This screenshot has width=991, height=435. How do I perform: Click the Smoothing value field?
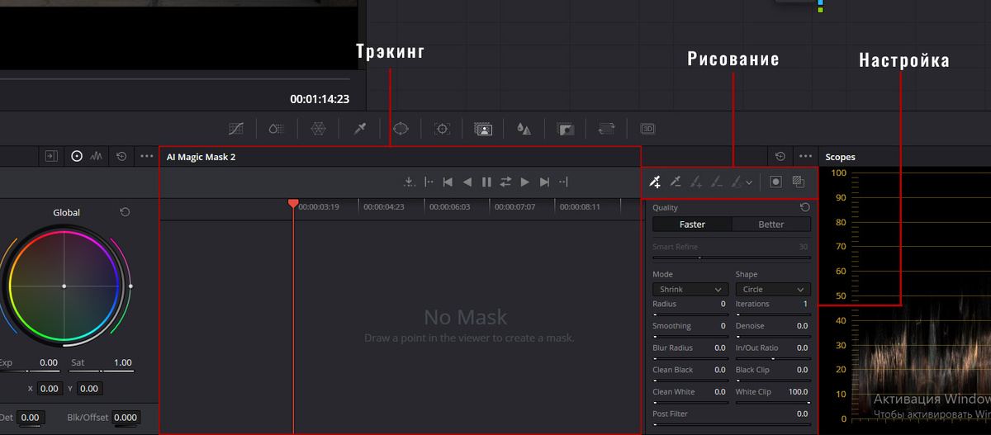[x=722, y=326]
